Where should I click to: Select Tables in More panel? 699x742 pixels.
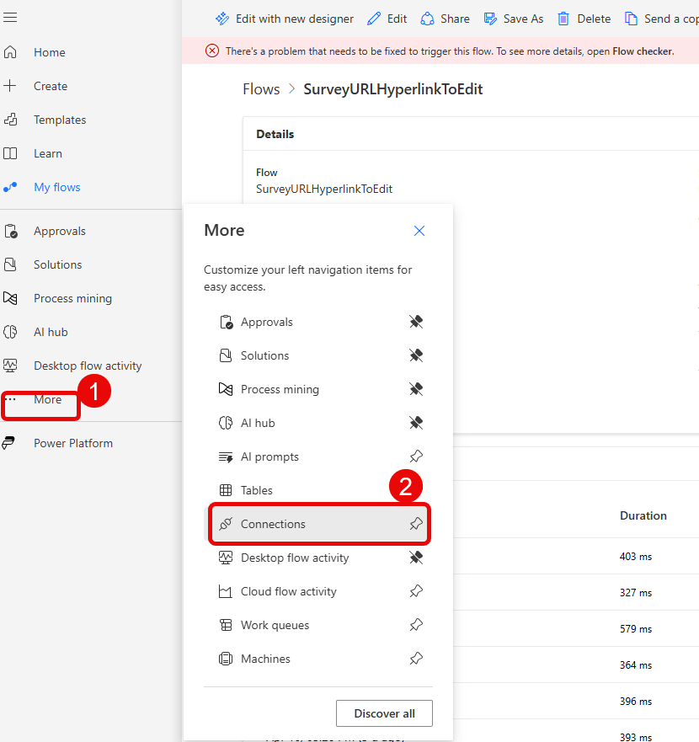click(257, 490)
